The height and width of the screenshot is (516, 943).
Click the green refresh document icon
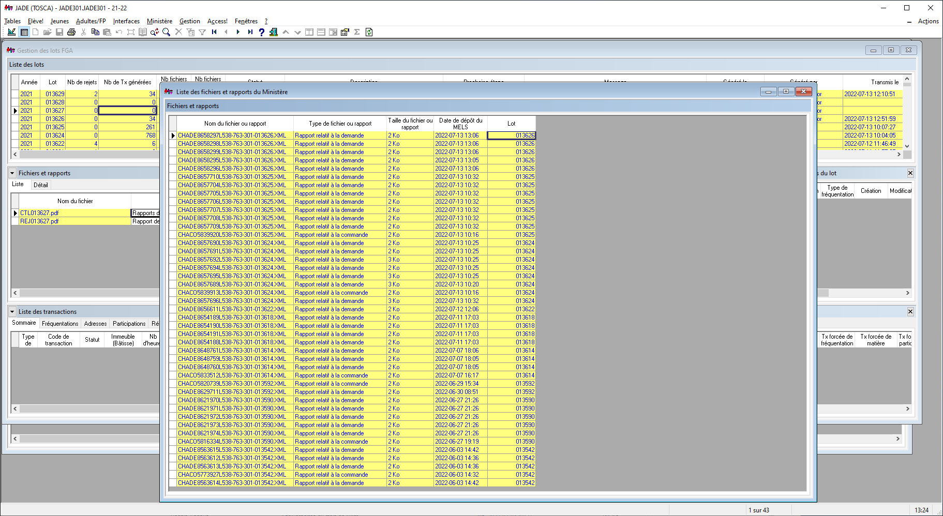[x=369, y=32]
